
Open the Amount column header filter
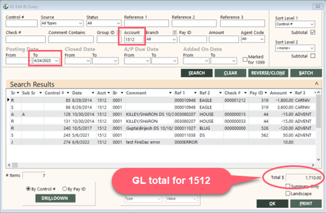(291, 93)
